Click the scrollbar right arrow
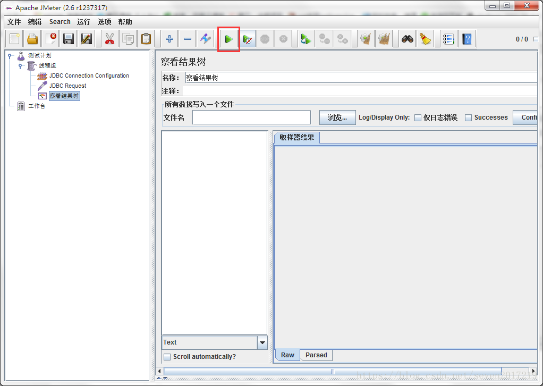Viewport: 543px width, 386px height. 533,371
